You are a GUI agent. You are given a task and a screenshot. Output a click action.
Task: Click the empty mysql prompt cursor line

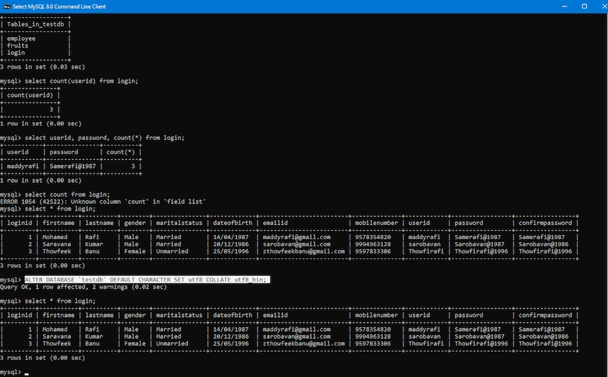[x=14, y=372]
